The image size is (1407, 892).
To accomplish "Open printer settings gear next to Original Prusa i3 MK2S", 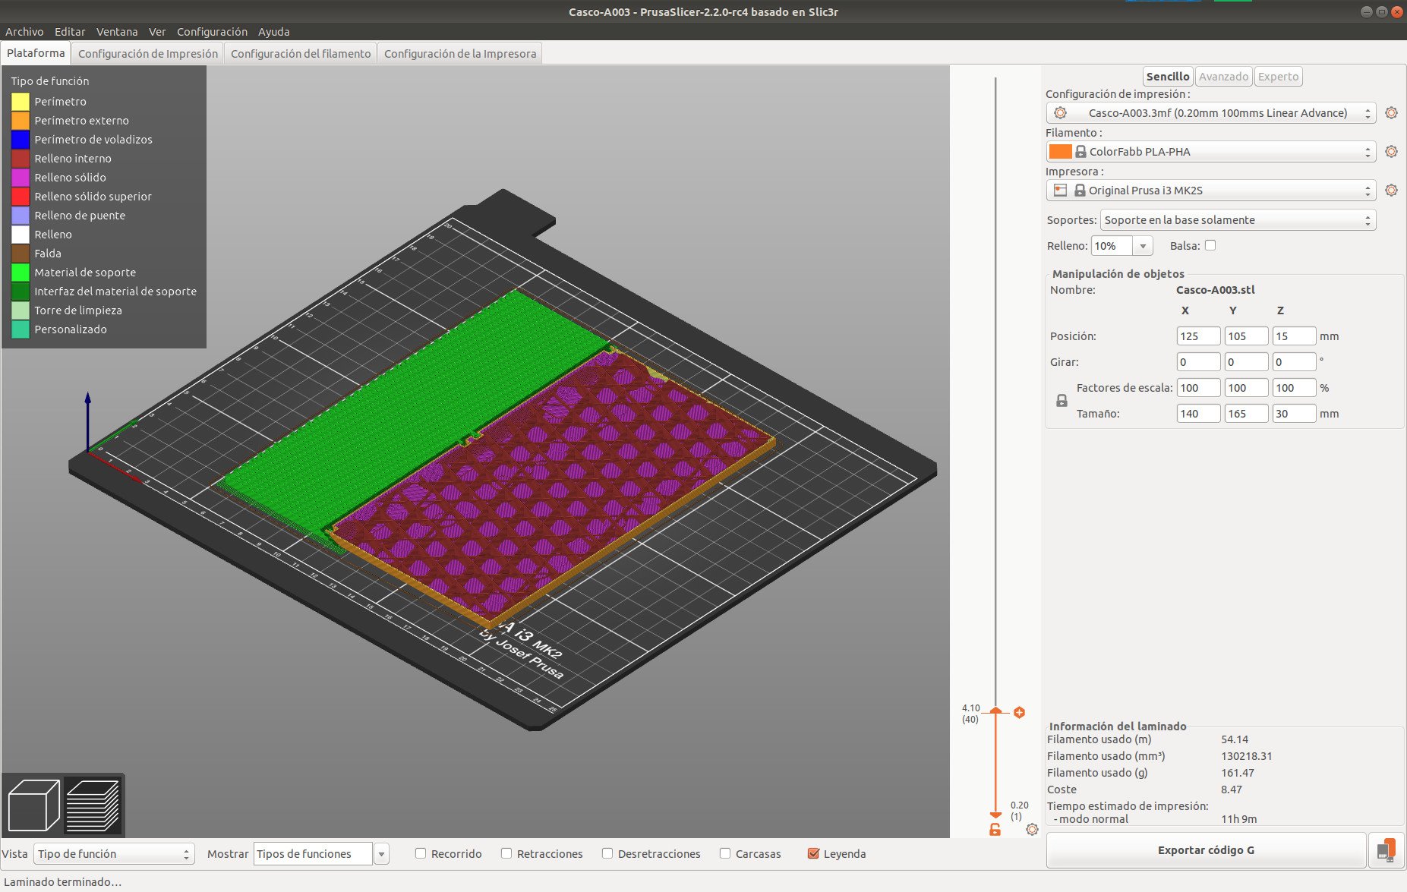I will click(x=1391, y=190).
